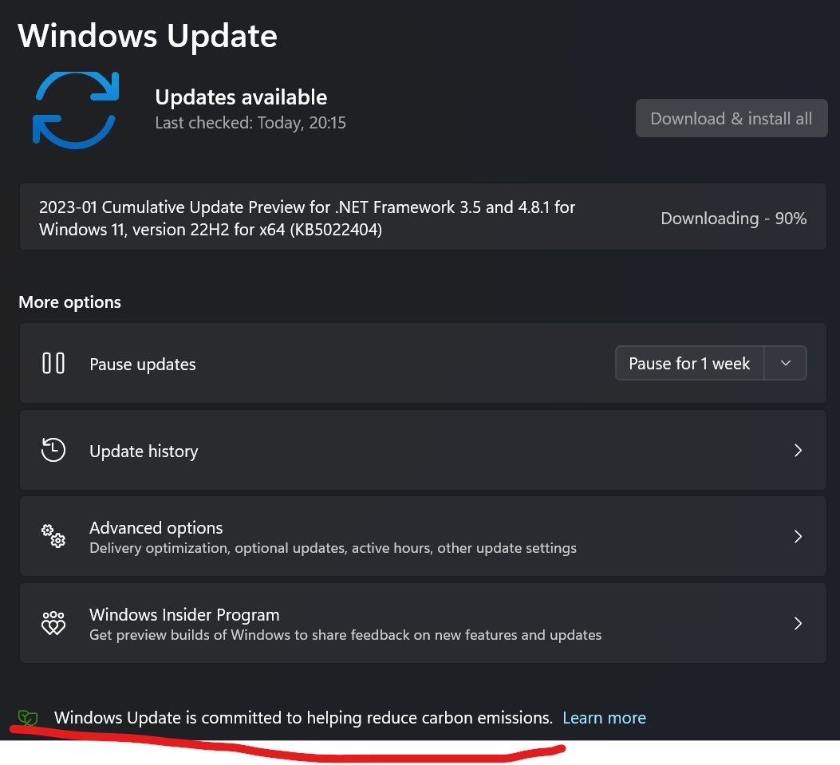Select the Update history label
This screenshot has width=840, height=765.
(144, 451)
